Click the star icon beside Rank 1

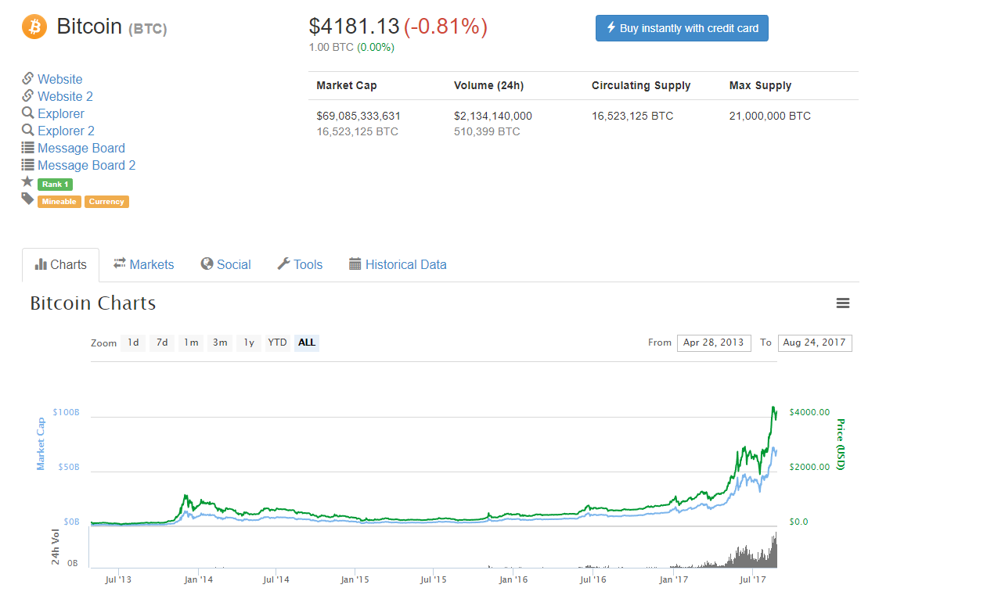[27, 182]
